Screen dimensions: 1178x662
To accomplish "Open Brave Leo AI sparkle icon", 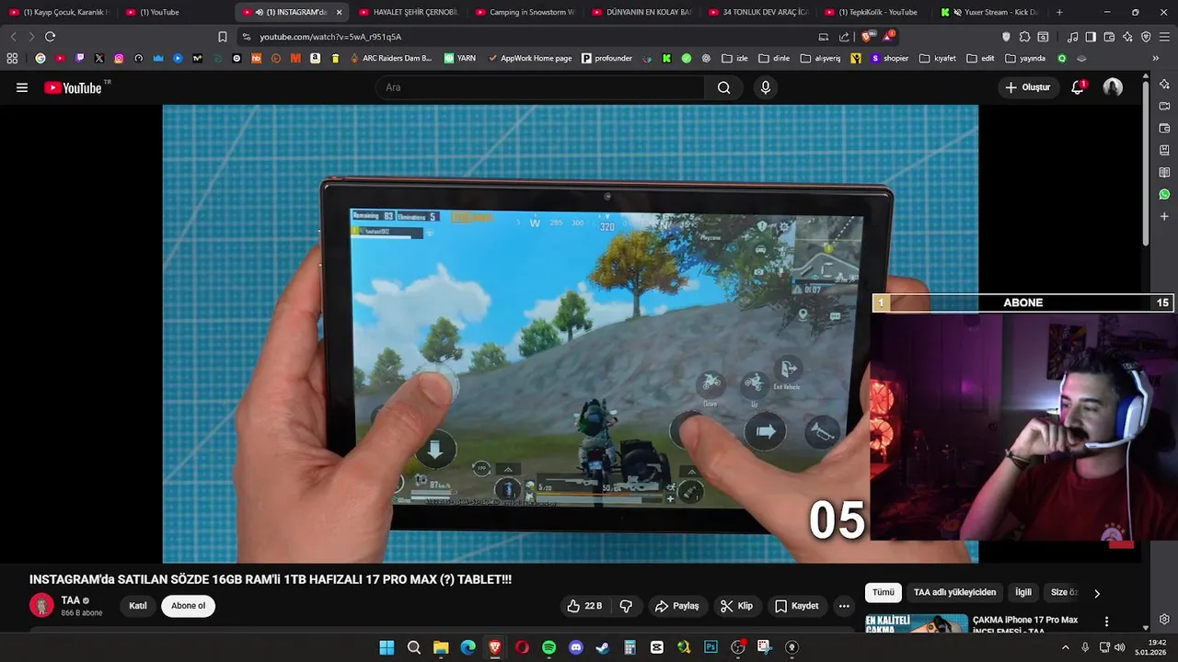I will pos(1127,37).
